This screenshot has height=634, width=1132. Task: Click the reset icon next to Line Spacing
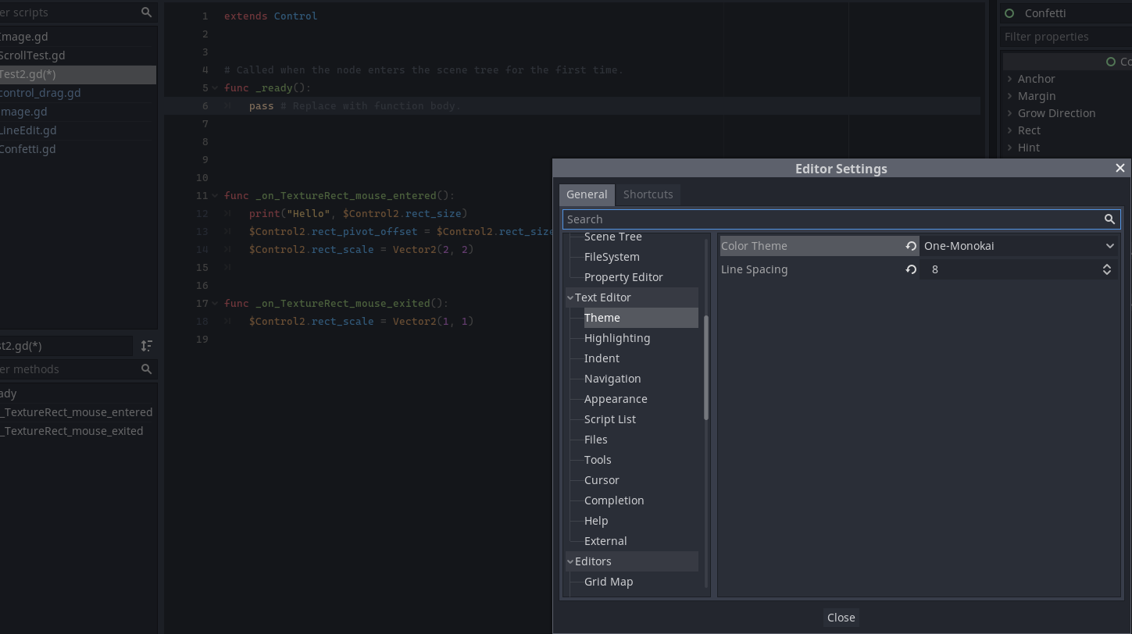(910, 269)
